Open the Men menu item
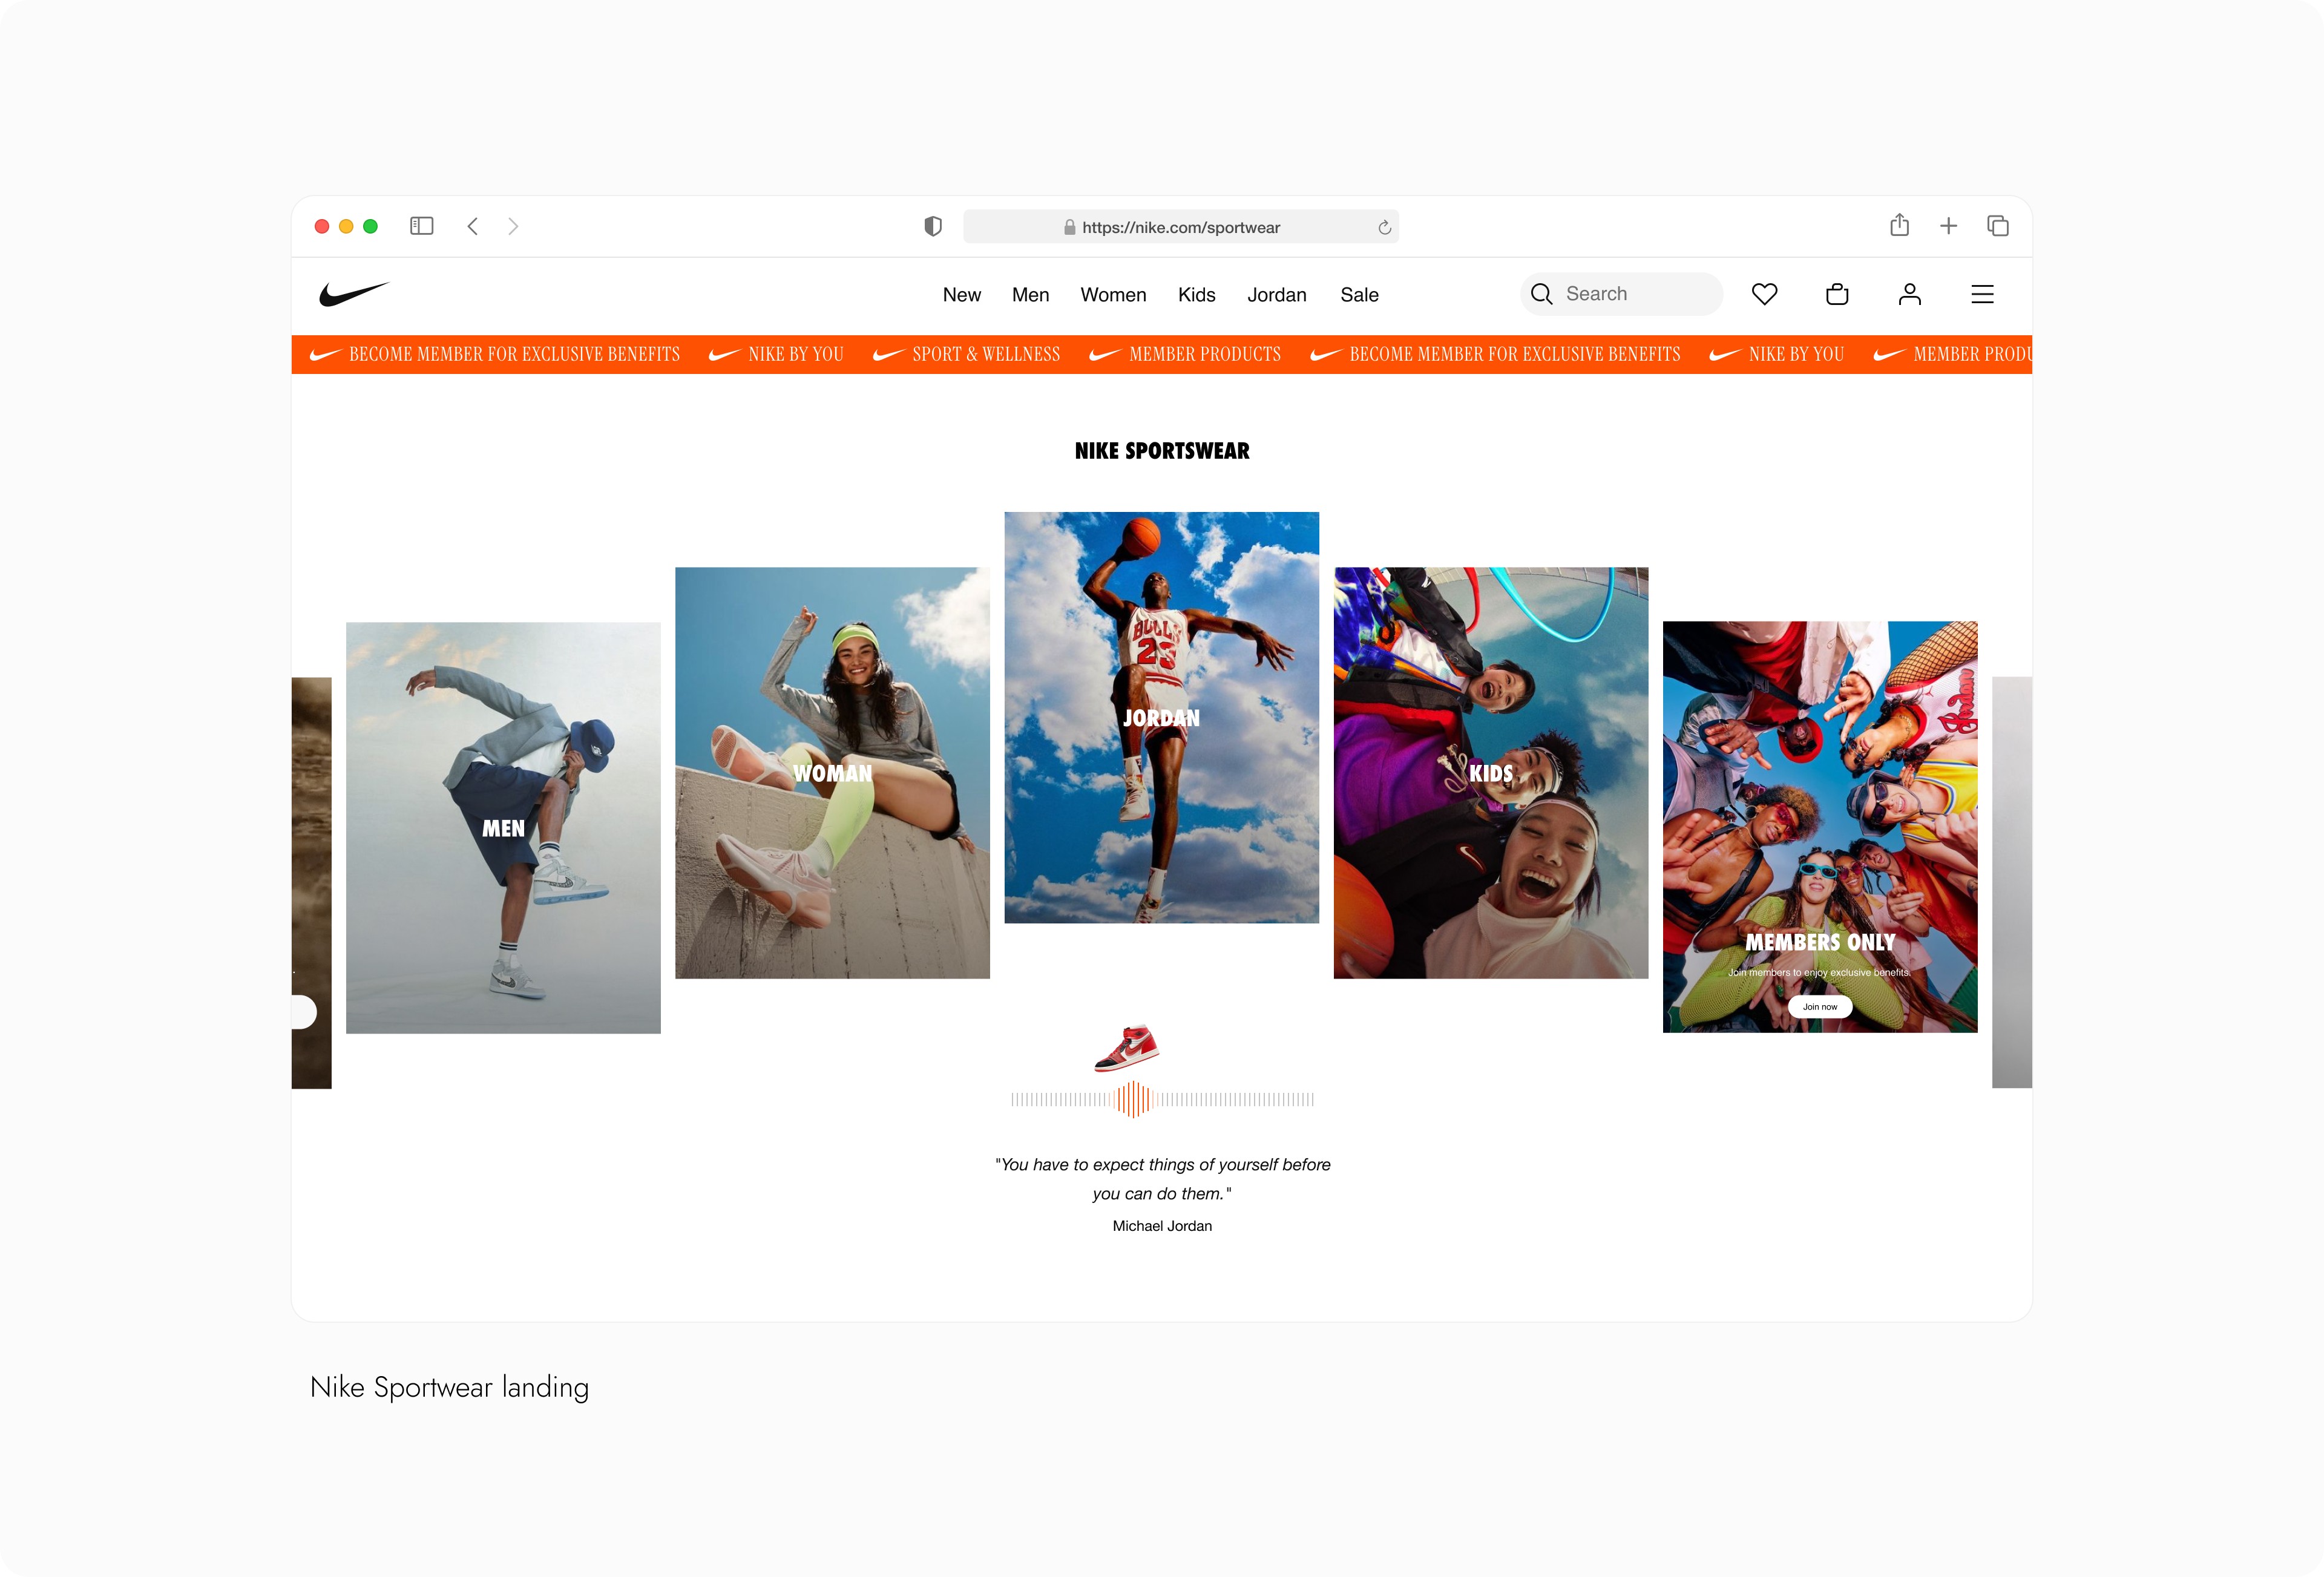The width and height of the screenshot is (2324, 1577). 1030,295
